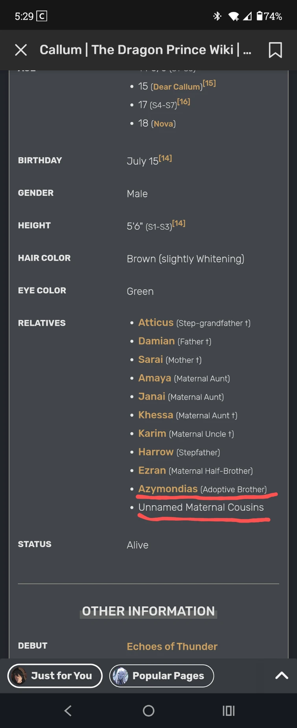Expand the bottom bar with up chevron
297x728 pixels.
point(281,676)
